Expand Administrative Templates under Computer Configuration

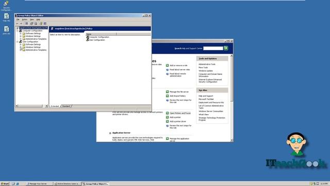tap(21, 39)
